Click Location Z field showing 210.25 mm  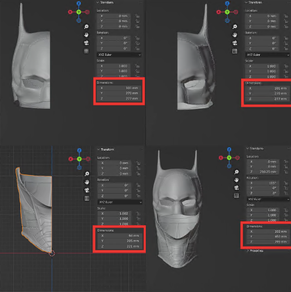pos(263,172)
